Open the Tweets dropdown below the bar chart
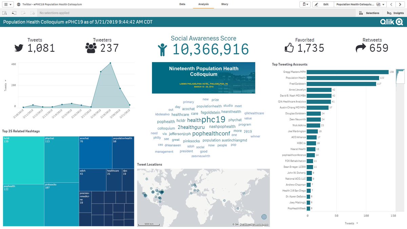 [351, 223]
